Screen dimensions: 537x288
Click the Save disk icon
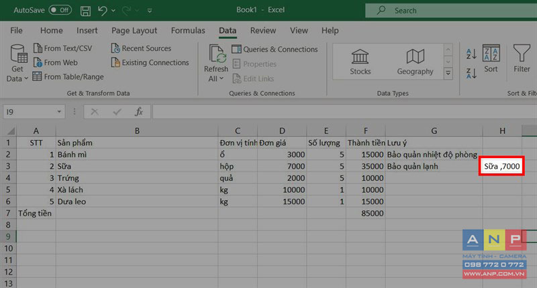coord(85,11)
